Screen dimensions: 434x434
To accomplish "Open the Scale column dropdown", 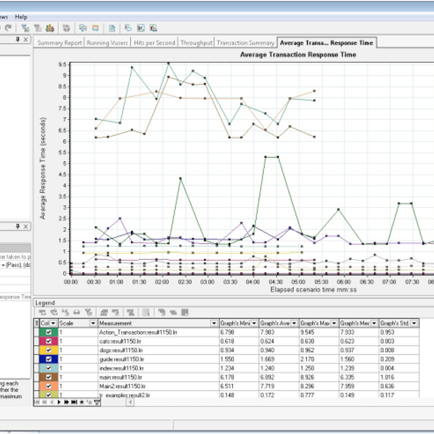I will click(93, 323).
